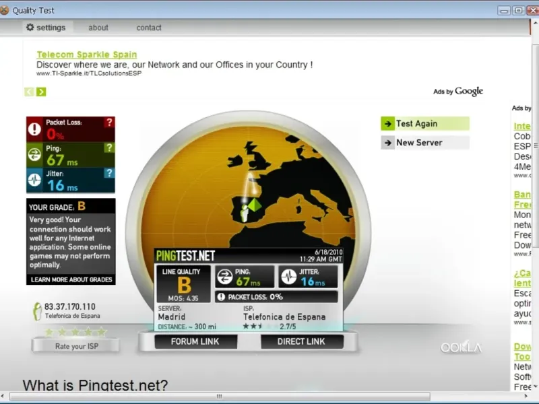
Task: Click the ISP star rating 2.7/5
Action: (269, 327)
